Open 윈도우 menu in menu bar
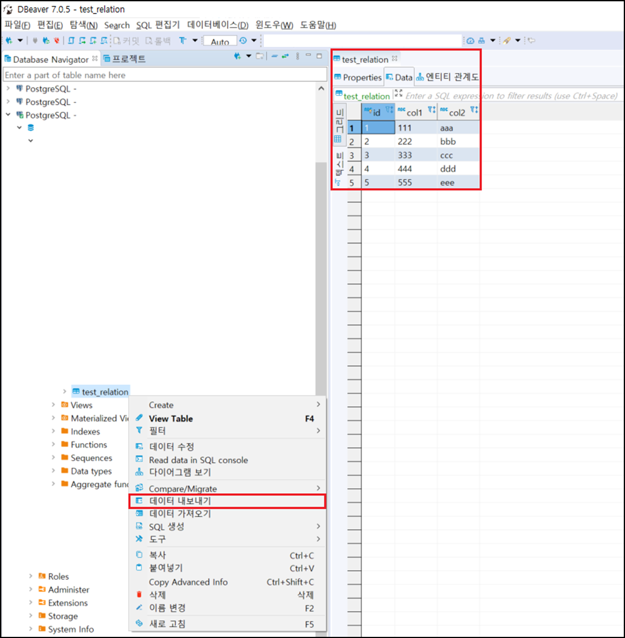 coord(274,25)
